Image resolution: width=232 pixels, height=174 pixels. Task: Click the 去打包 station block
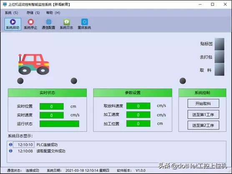tap(219, 57)
